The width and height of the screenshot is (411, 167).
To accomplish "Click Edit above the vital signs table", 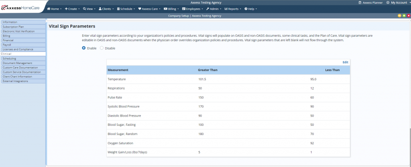I will point(345,62).
